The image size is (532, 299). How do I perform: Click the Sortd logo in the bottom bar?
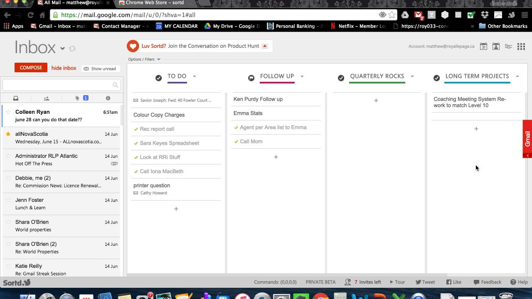click(17, 283)
